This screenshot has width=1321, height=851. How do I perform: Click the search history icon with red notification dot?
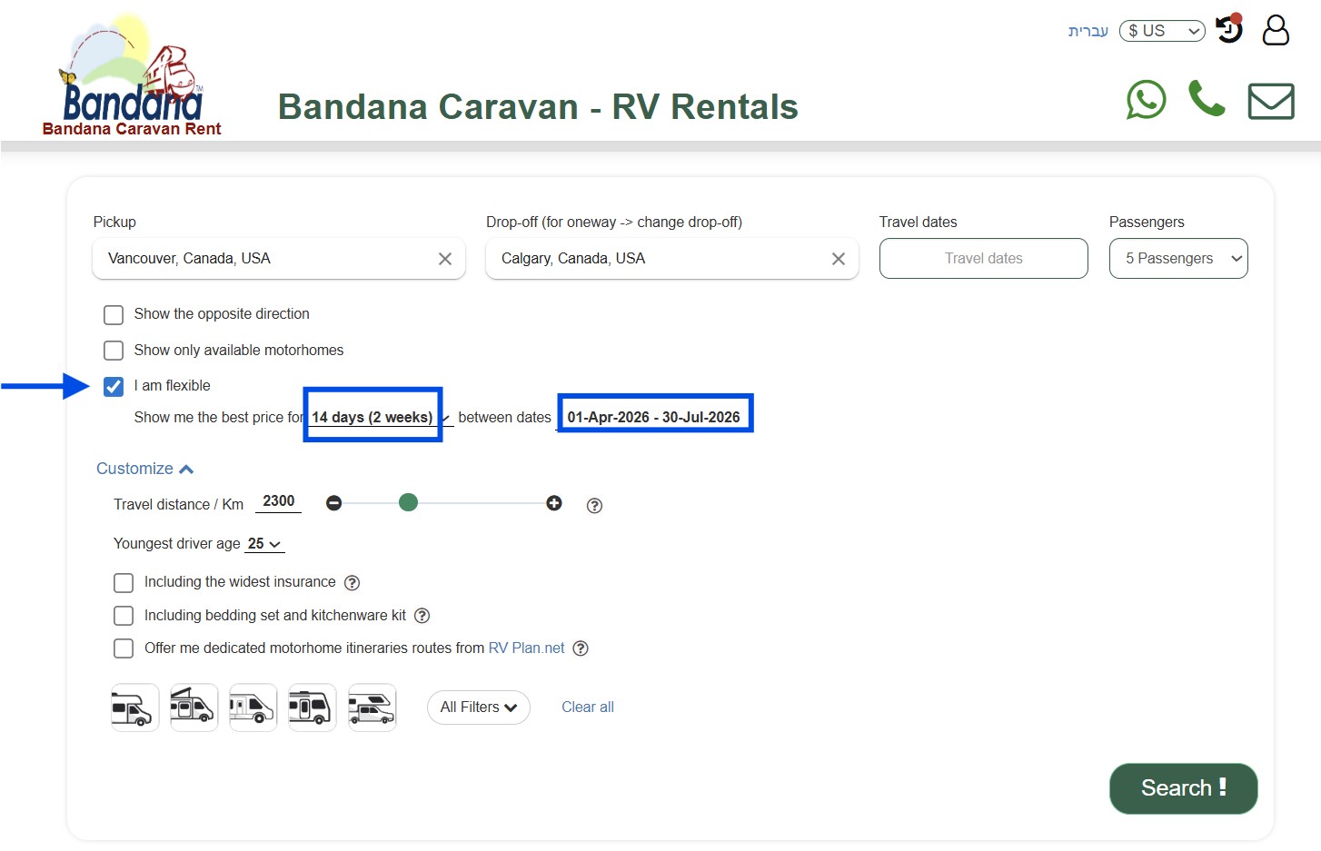1228,30
